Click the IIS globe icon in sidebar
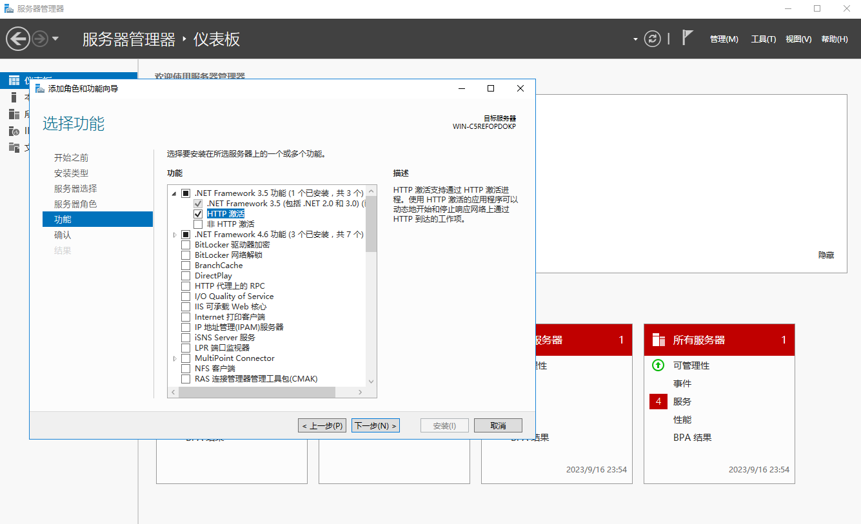The height and width of the screenshot is (524, 861). (14, 131)
